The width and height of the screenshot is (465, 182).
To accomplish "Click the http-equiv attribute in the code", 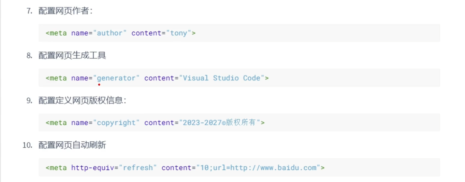I will tap(93, 168).
